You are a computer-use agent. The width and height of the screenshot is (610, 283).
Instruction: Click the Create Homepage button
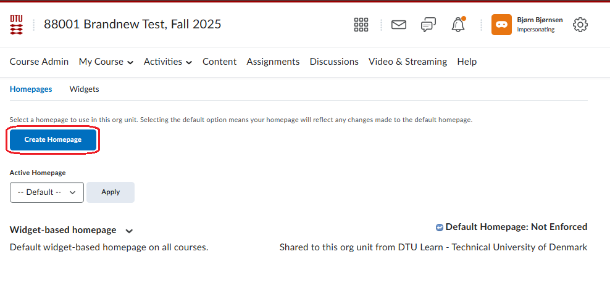click(53, 140)
